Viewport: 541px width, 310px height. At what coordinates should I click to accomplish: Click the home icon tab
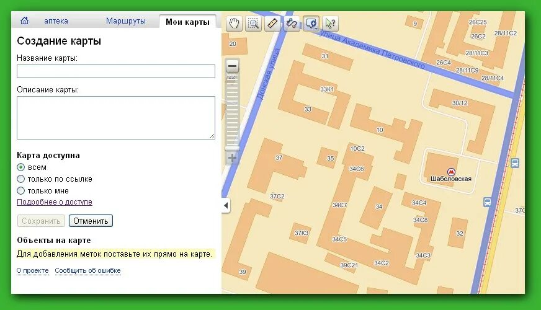coord(24,20)
